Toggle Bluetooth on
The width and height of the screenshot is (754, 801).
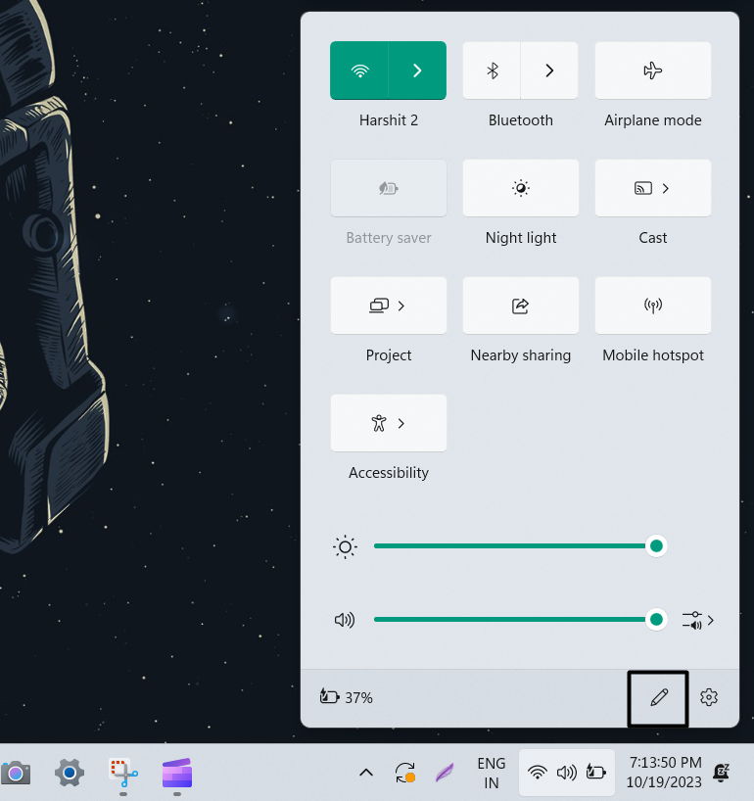[492, 71]
